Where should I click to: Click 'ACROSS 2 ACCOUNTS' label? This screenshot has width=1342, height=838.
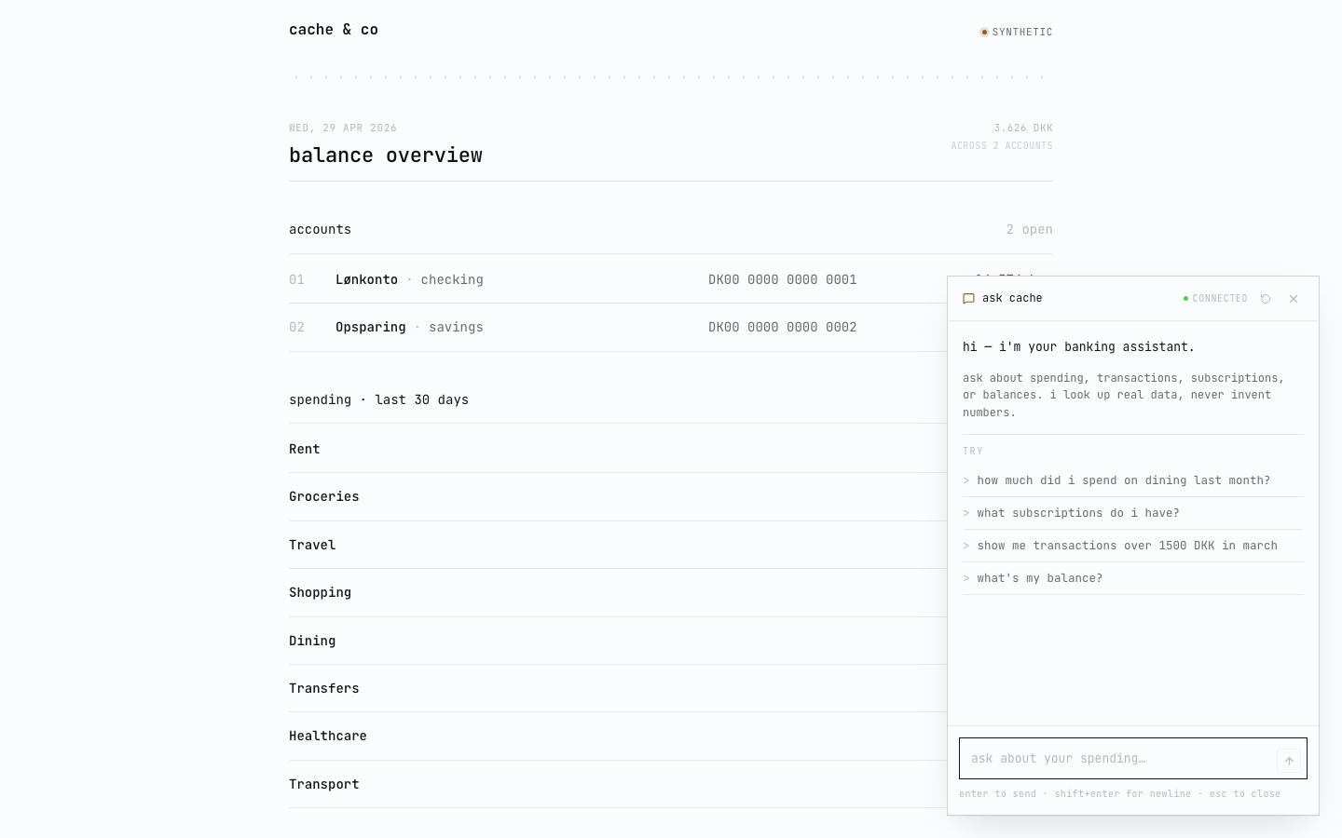(1002, 145)
